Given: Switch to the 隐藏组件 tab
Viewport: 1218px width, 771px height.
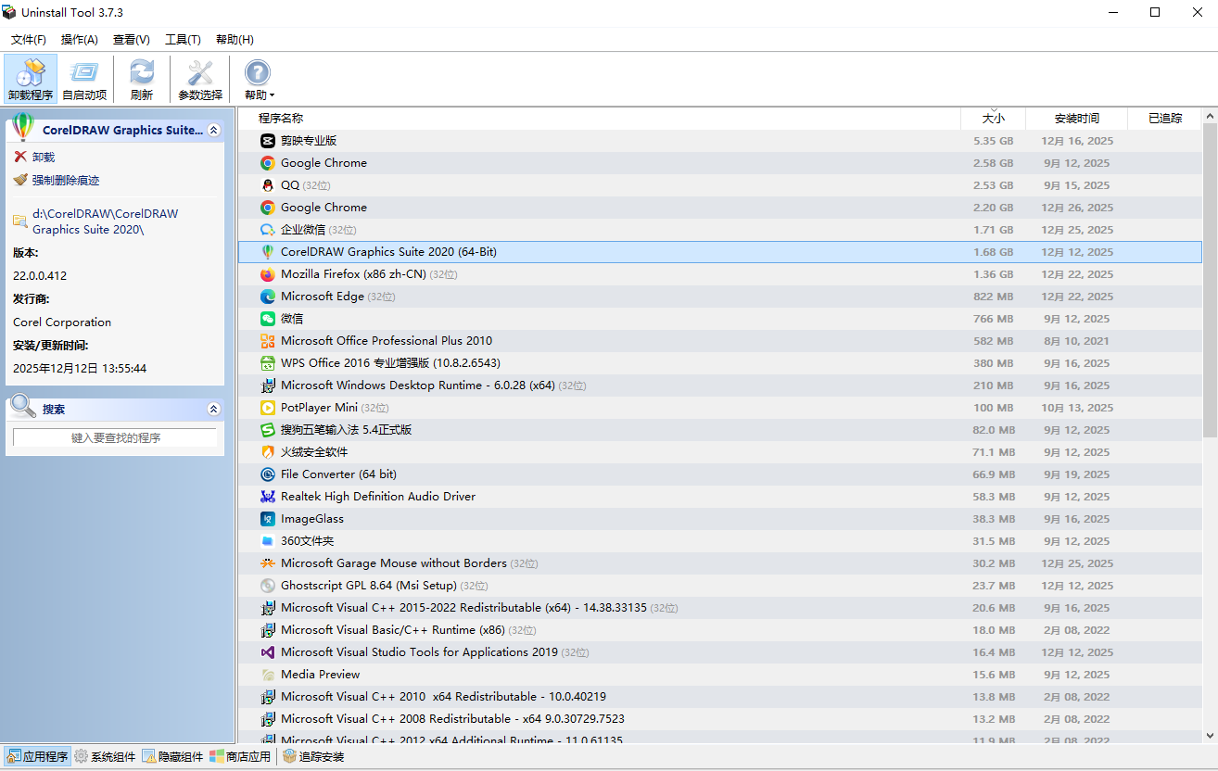Looking at the screenshot, I should pyautogui.click(x=172, y=757).
